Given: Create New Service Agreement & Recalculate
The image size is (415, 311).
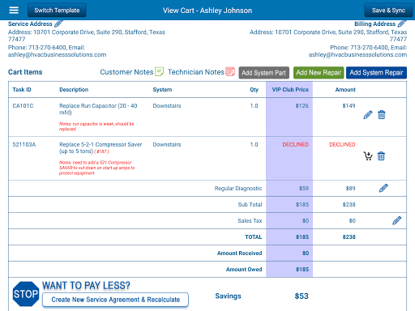Looking at the screenshot, I should 115,300.
